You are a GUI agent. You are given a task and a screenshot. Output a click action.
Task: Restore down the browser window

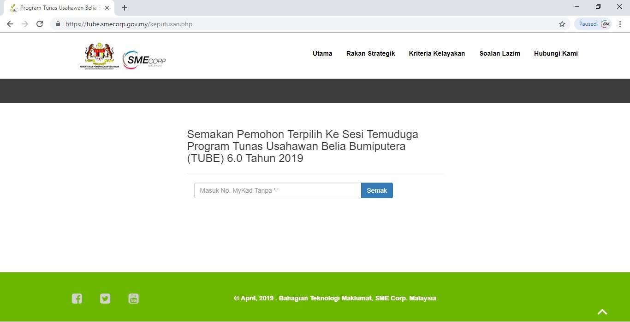[x=598, y=6]
